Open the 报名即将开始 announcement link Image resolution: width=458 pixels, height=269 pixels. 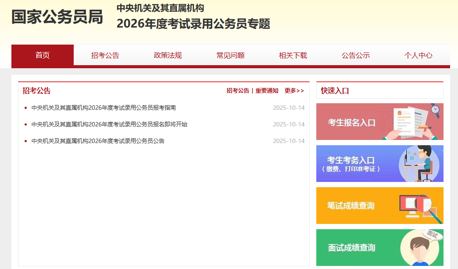click(x=108, y=124)
